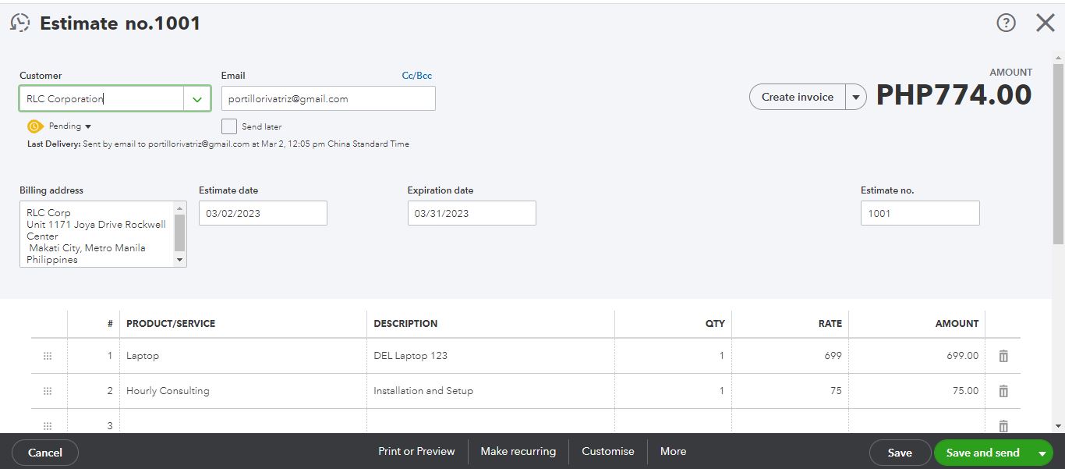Image resolution: width=1065 pixels, height=469 pixels.
Task: Expand the Customer dropdown list
Action: (197, 99)
